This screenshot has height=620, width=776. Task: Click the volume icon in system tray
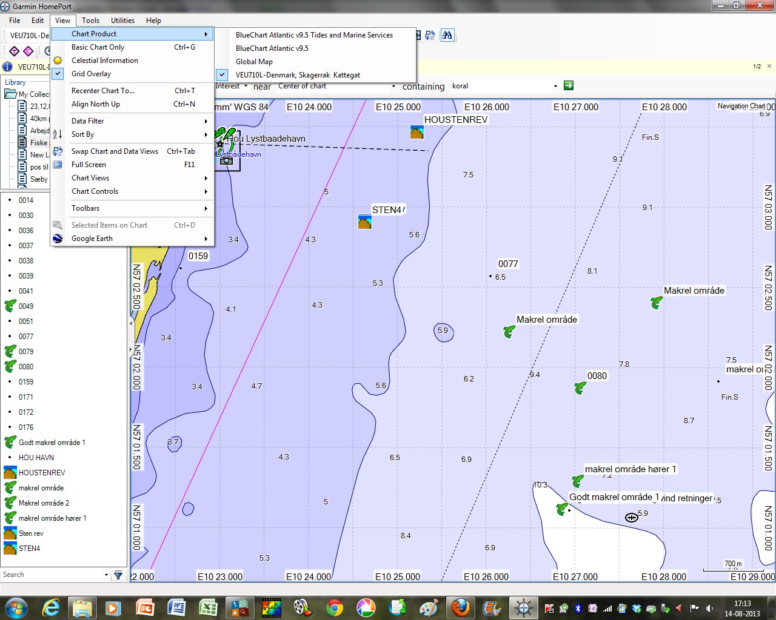click(x=709, y=608)
